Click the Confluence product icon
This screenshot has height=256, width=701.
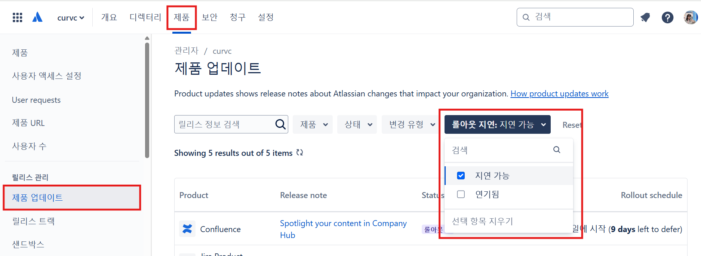pyautogui.click(x=187, y=229)
